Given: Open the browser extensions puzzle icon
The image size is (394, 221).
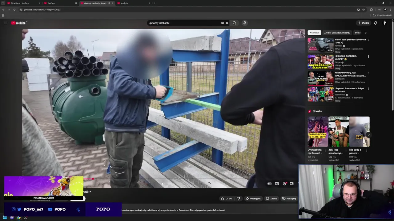Looking at the screenshot, I should click(371, 10).
